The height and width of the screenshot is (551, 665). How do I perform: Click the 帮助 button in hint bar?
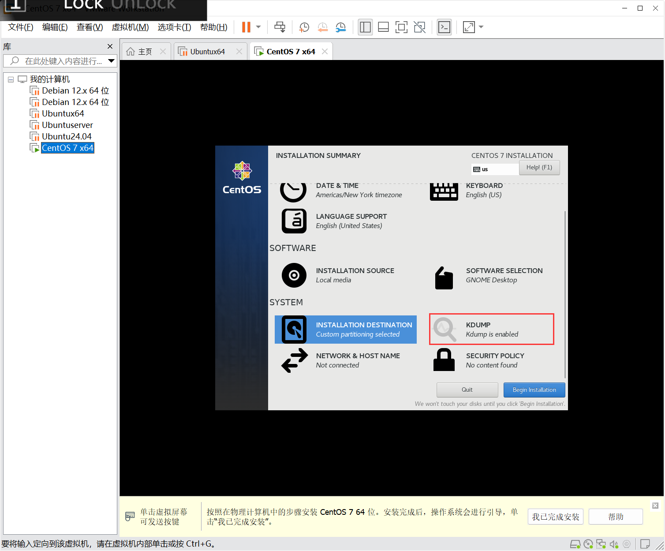click(616, 517)
